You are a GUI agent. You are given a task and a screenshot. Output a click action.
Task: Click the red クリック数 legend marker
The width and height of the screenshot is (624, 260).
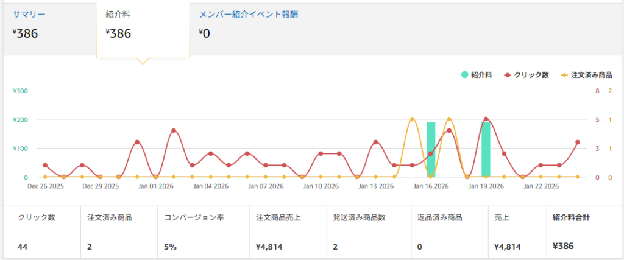[507, 75]
